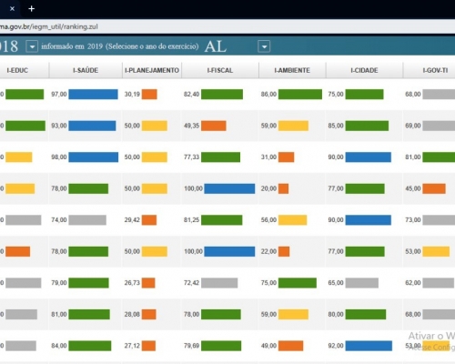The width and height of the screenshot is (455, 364).
Task: Click the I-CIDADE column header
Action: click(x=364, y=70)
